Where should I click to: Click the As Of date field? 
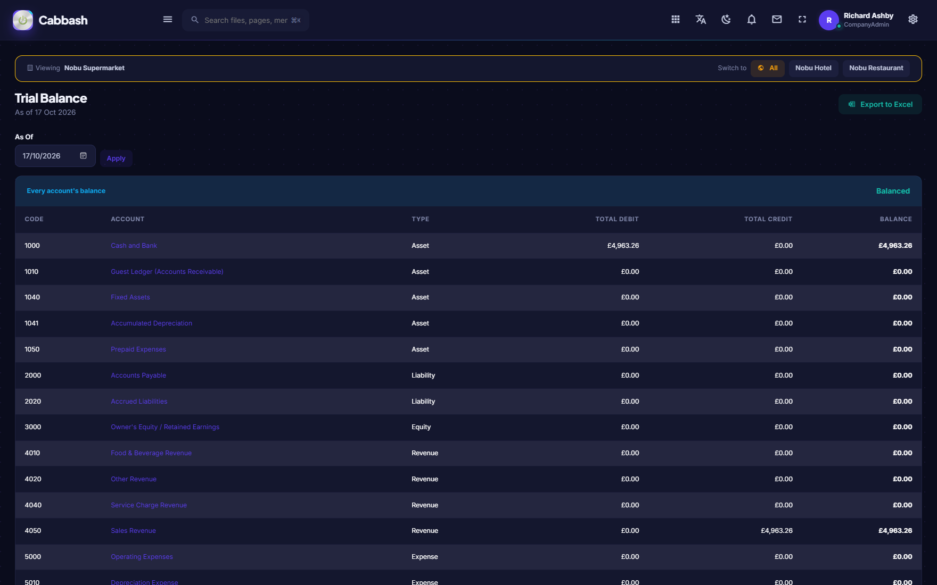[55, 156]
